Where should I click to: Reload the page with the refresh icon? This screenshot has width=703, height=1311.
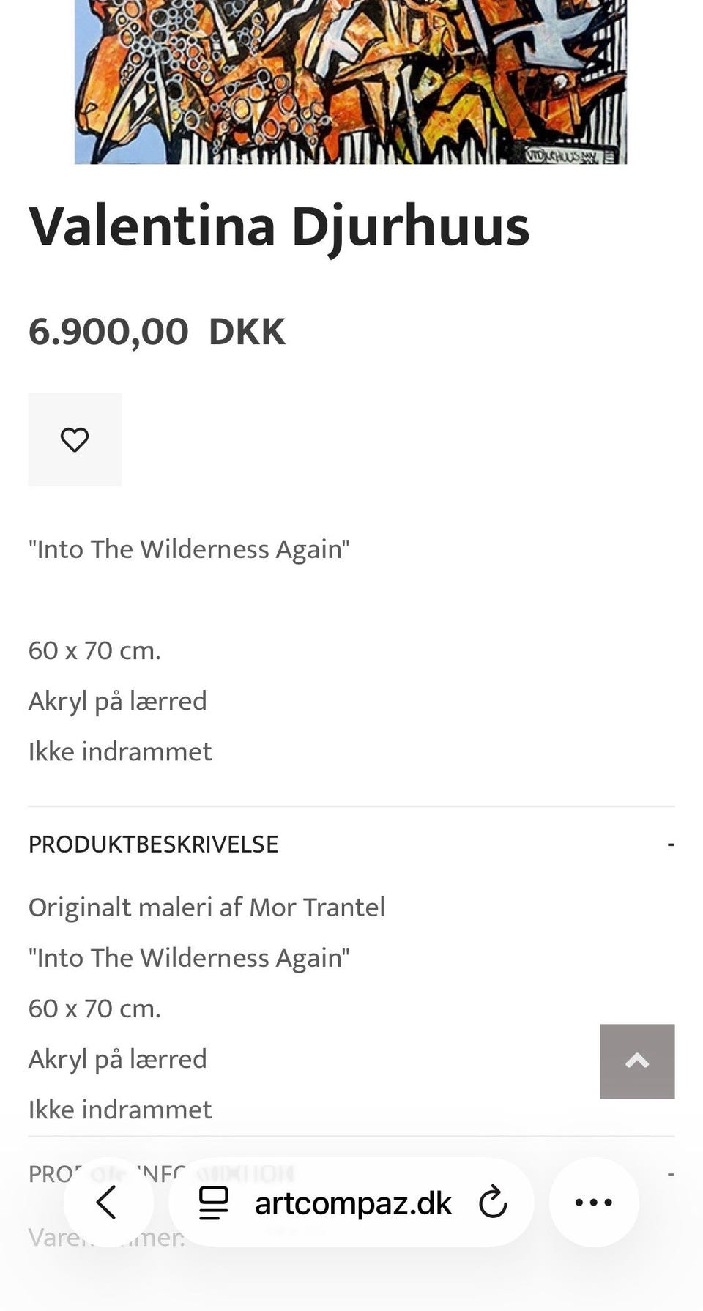tap(493, 1203)
